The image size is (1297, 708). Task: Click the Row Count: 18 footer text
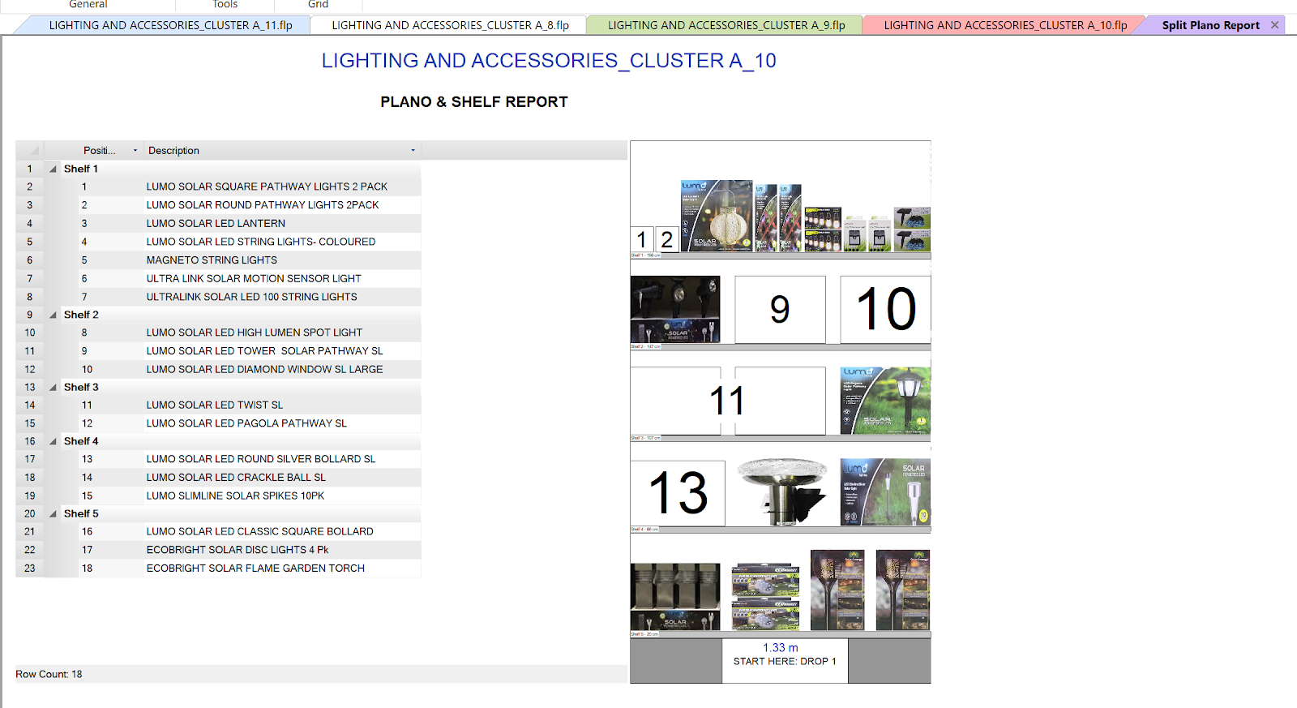tap(49, 674)
